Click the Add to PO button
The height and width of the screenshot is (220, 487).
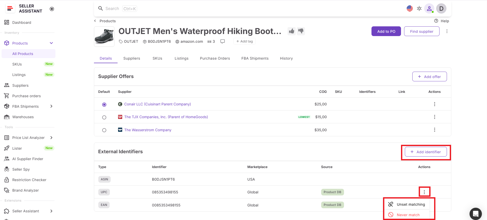click(386, 31)
